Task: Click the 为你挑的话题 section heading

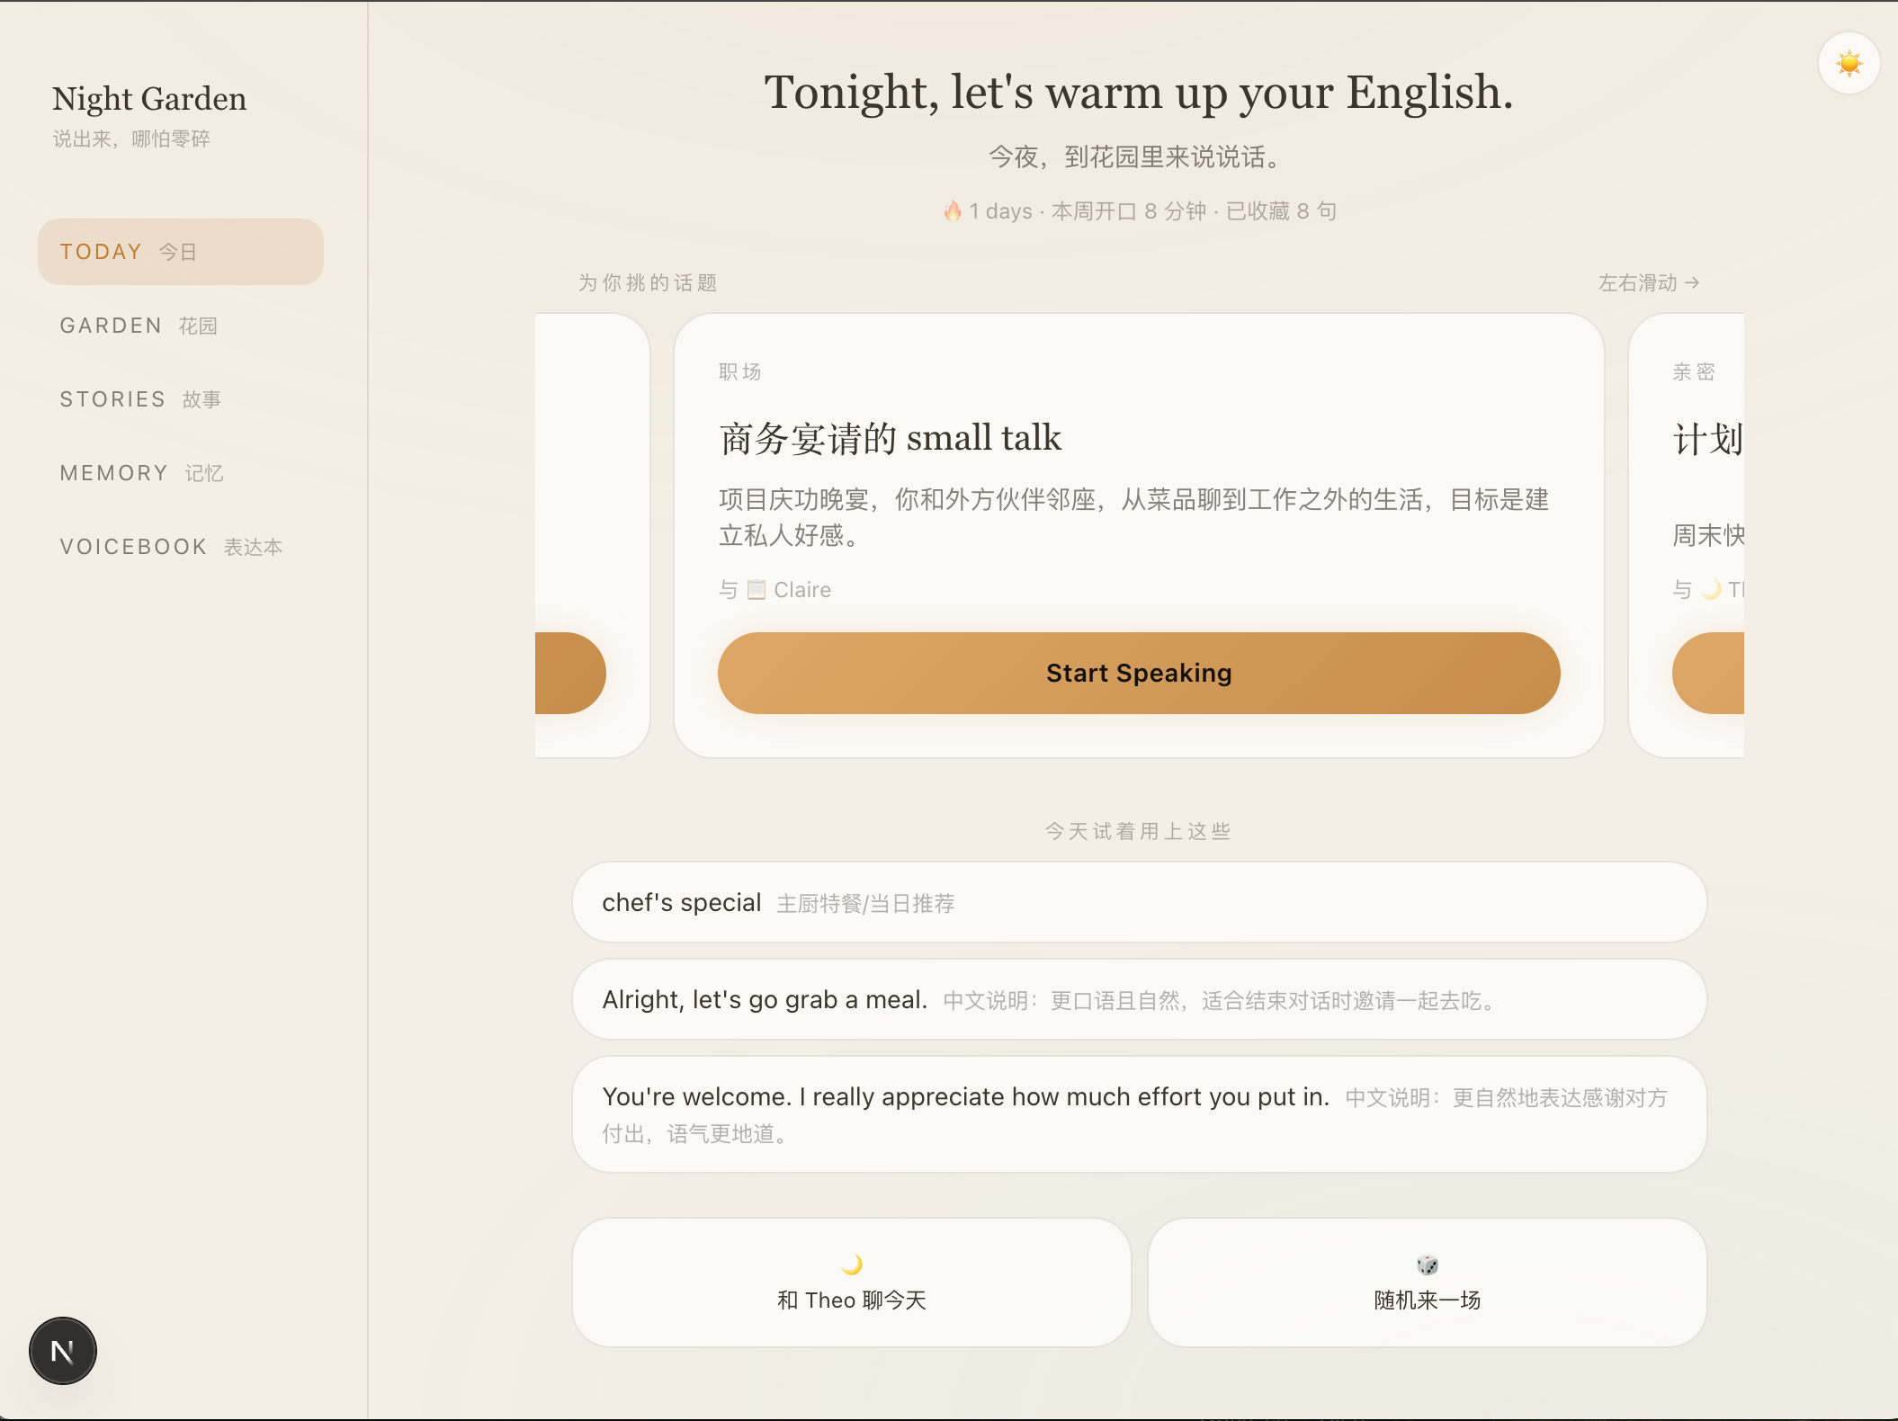Action: point(648,282)
